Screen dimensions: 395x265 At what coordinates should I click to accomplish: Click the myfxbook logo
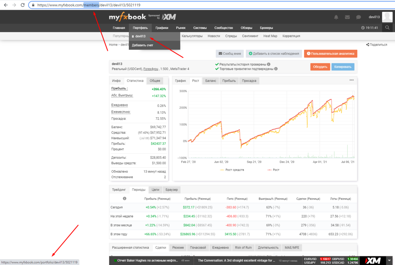click(x=127, y=17)
